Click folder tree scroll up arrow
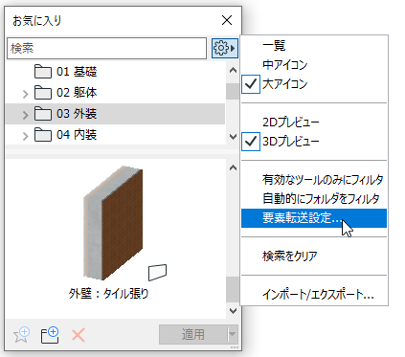Screen dimensions: 405x357 [233, 70]
